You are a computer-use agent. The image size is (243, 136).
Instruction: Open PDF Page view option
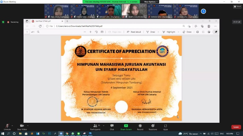click(x=115, y=32)
